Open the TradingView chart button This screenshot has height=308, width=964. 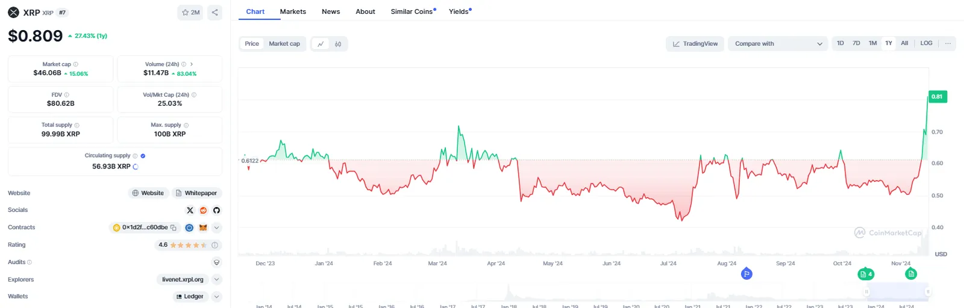tap(695, 44)
